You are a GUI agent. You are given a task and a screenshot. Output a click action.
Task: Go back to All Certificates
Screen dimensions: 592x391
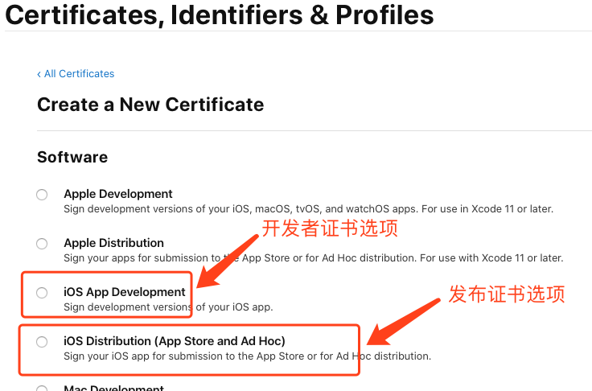76,74
